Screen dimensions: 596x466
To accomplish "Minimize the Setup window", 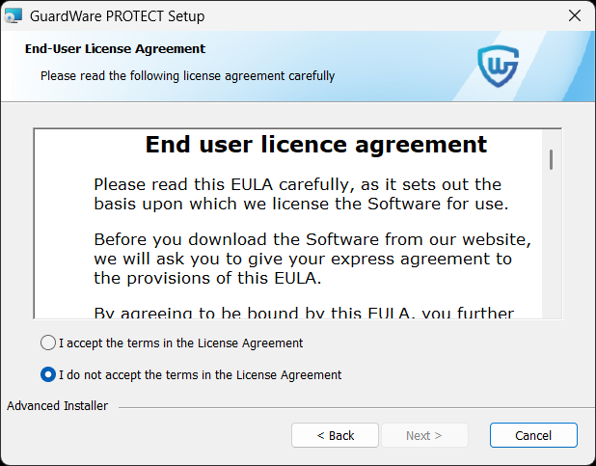I will 486,16.
